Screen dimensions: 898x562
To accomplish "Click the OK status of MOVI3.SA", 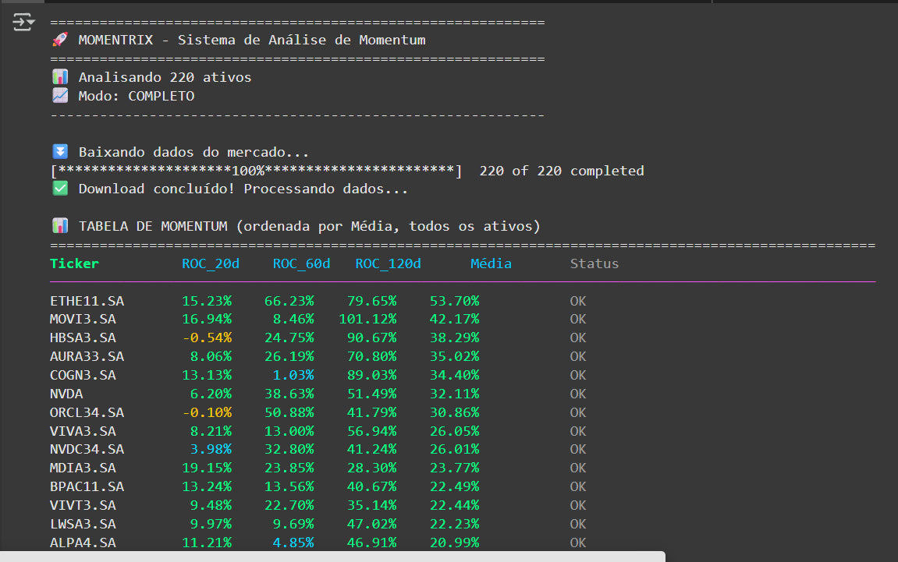I will point(577,319).
